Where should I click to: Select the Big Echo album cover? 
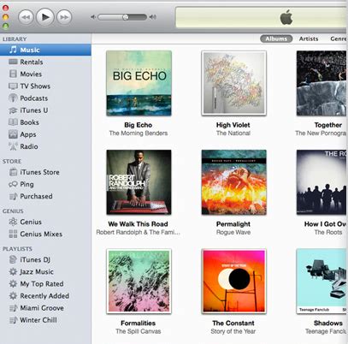pyautogui.click(x=139, y=83)
